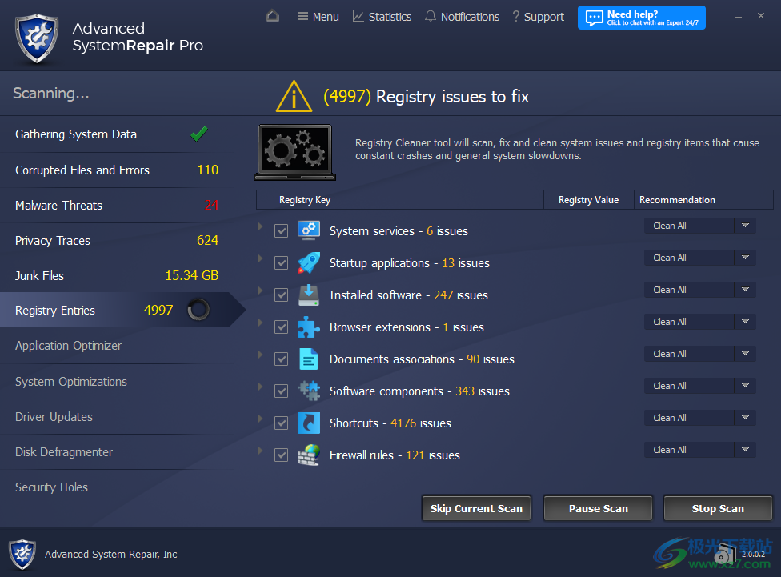Uncheck the Browser extensions checkbox
The height and width of the screenshot is (577, 781).
[282, 327]
